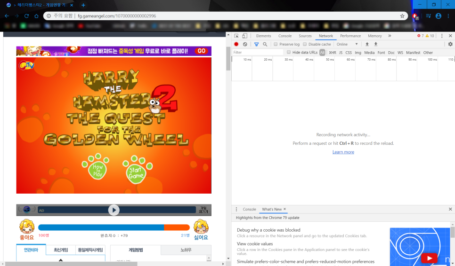Filter requests by Font
The width and height of the screenshot is (455, 266).
point(382,53)
